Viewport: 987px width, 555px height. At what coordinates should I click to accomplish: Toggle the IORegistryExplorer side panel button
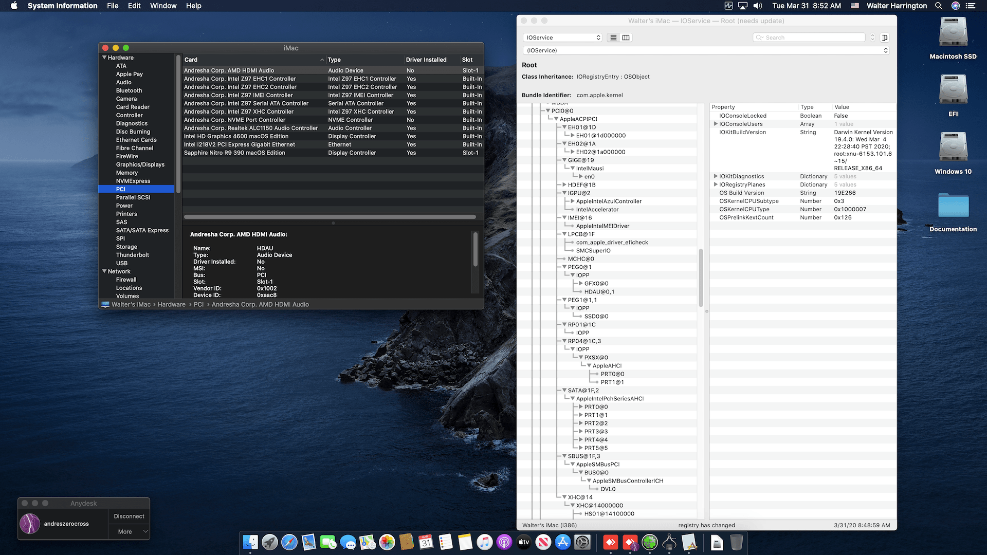click(885, 38)
